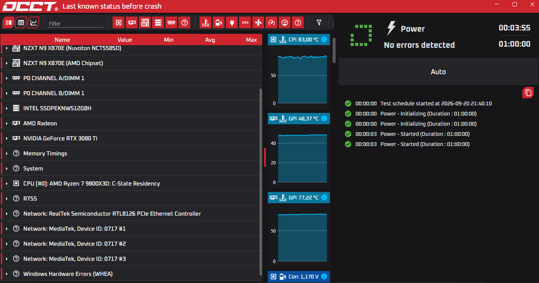The image size is (539, 283).
Task: Switch to the table view mode icon
Action: [21, 23]
